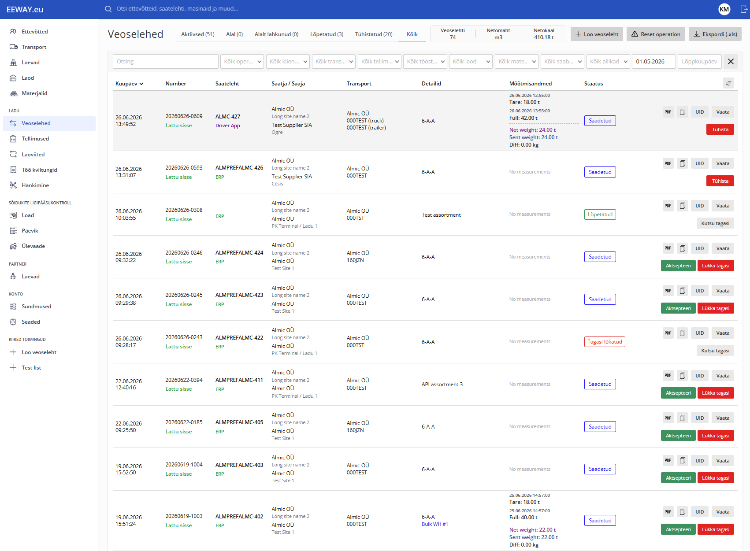Expand the Kõik operatsioonid filter
Screen dimensions: 750x551
pos(242,62)
